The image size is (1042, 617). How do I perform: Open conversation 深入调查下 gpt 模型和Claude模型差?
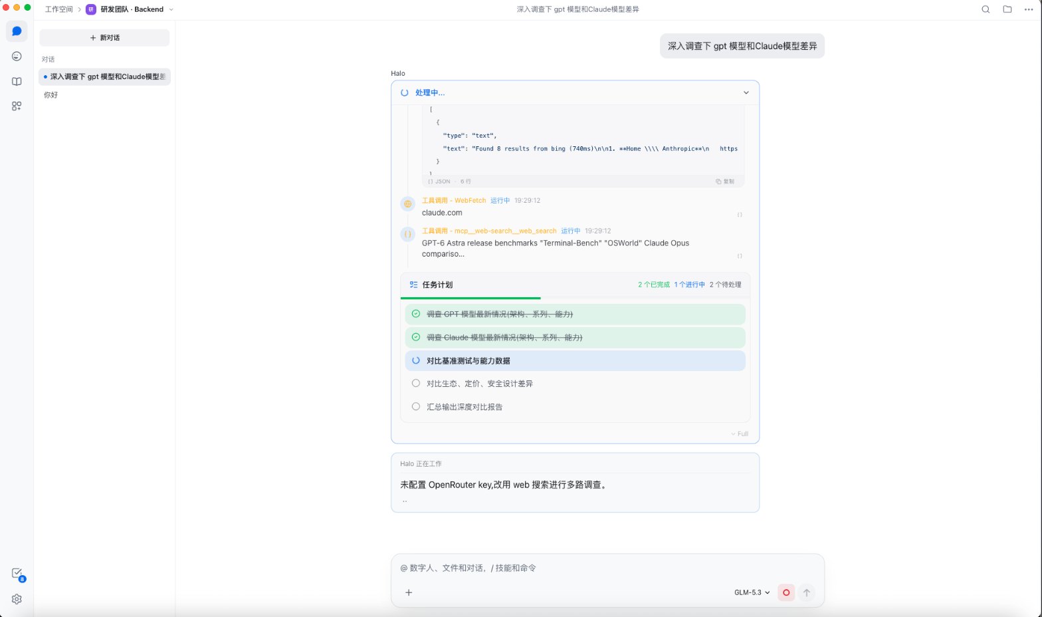[x=104, y=76]
